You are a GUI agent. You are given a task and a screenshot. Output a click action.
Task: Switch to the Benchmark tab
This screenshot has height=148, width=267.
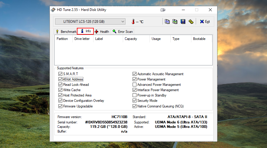click(66, 32)
